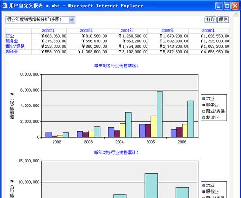
Task: Open the IT业 row link
Action: pos(10,36)
